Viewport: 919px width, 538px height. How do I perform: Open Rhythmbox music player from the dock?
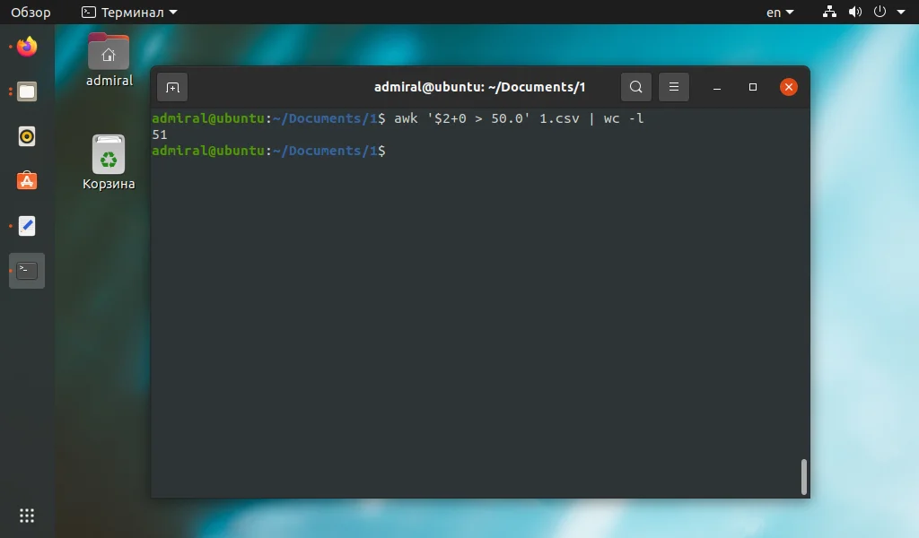tap(26, 136)
